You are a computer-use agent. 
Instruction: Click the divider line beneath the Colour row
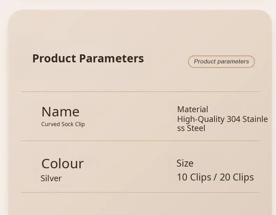[140, 192]
